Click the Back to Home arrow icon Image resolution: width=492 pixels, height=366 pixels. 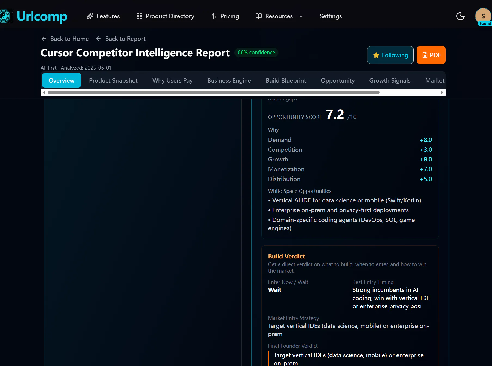[x=44, y=39]
